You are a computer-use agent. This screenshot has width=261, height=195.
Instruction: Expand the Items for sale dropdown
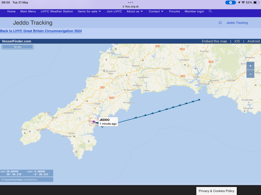89,11
